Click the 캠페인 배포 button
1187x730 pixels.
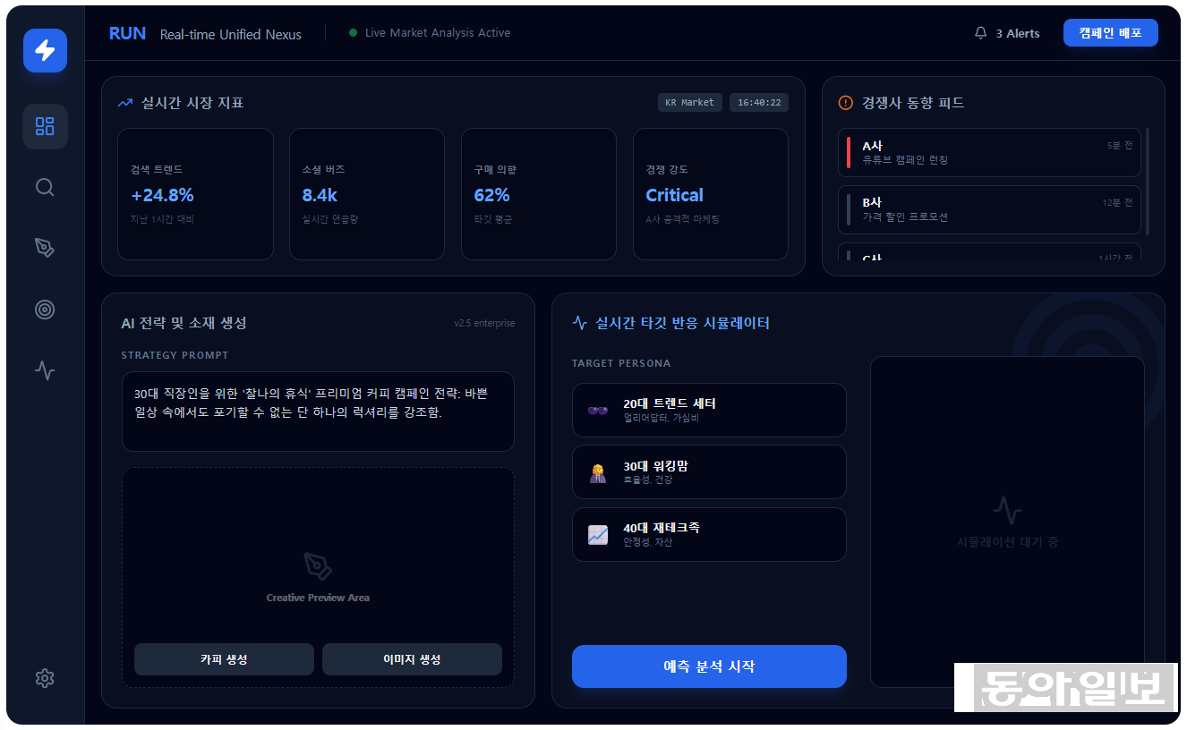point(1110,33)
